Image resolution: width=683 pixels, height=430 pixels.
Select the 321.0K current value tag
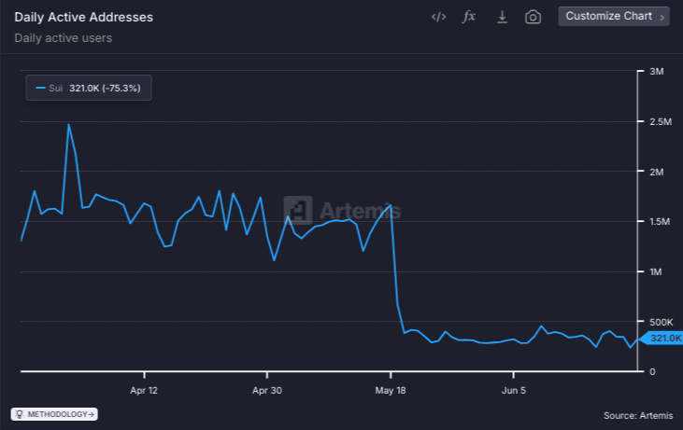[x=662, y=338]
